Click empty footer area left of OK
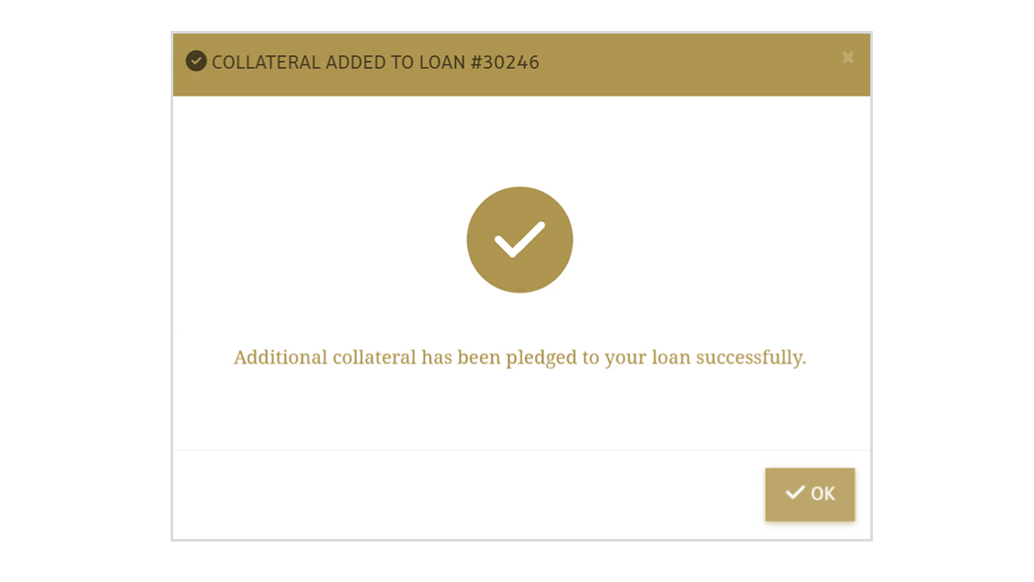Image resolution: width=1034 pixels, height=582 pixels. click(465, 495)
